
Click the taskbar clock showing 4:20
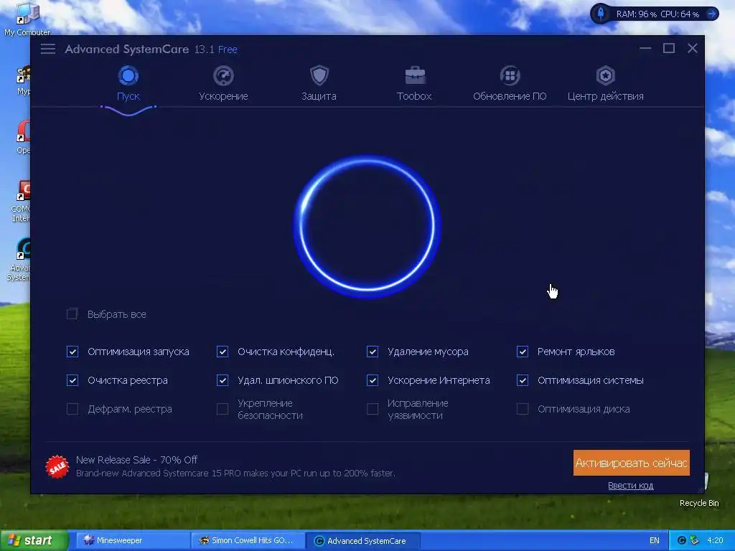[x=714, y=540]
